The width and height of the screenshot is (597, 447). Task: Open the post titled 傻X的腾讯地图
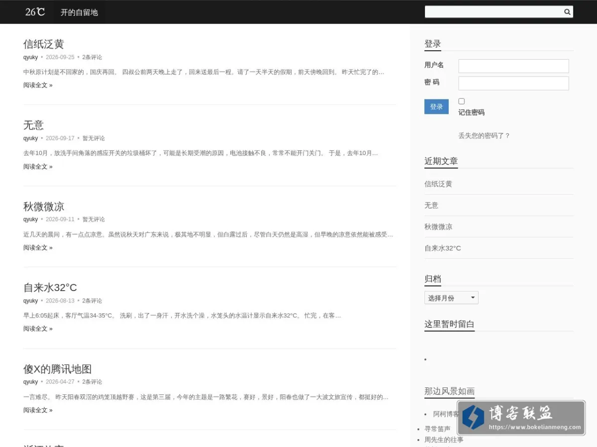point(57,369)
